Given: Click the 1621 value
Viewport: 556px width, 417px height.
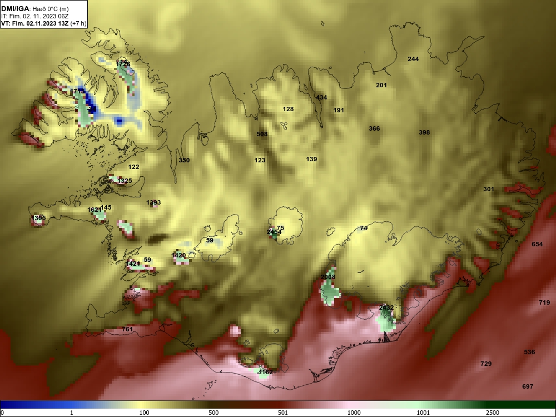Looking at the screenshot, I should click(x=95, y=210).
